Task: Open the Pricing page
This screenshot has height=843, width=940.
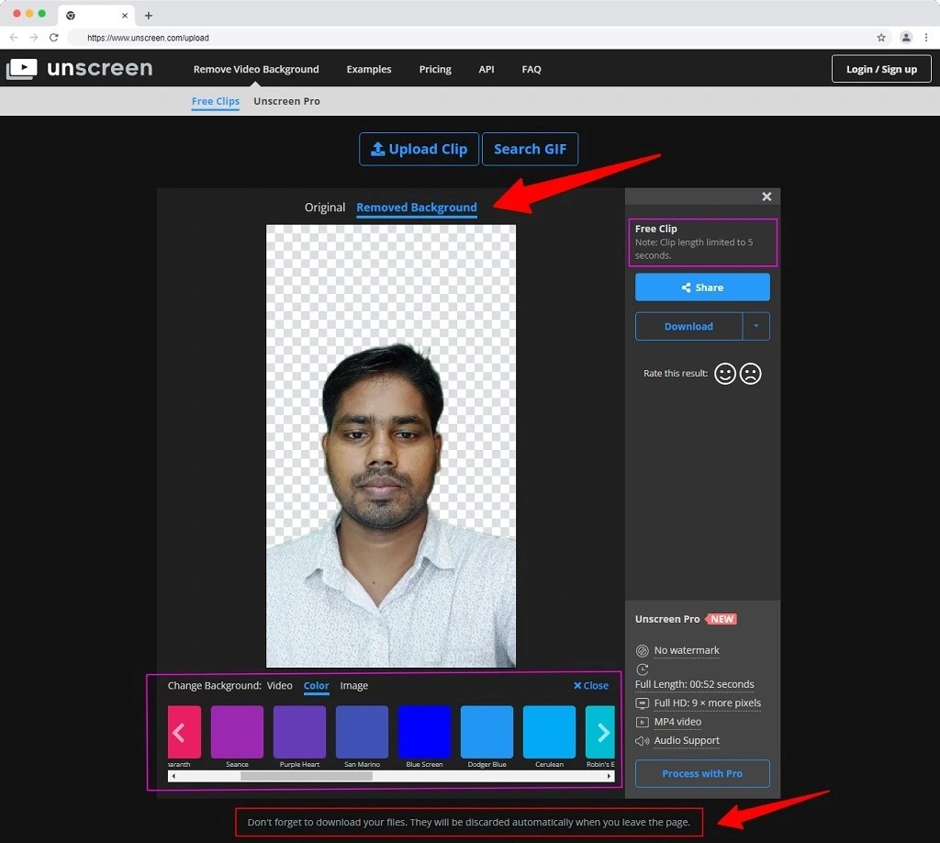Action: point(434,69)
